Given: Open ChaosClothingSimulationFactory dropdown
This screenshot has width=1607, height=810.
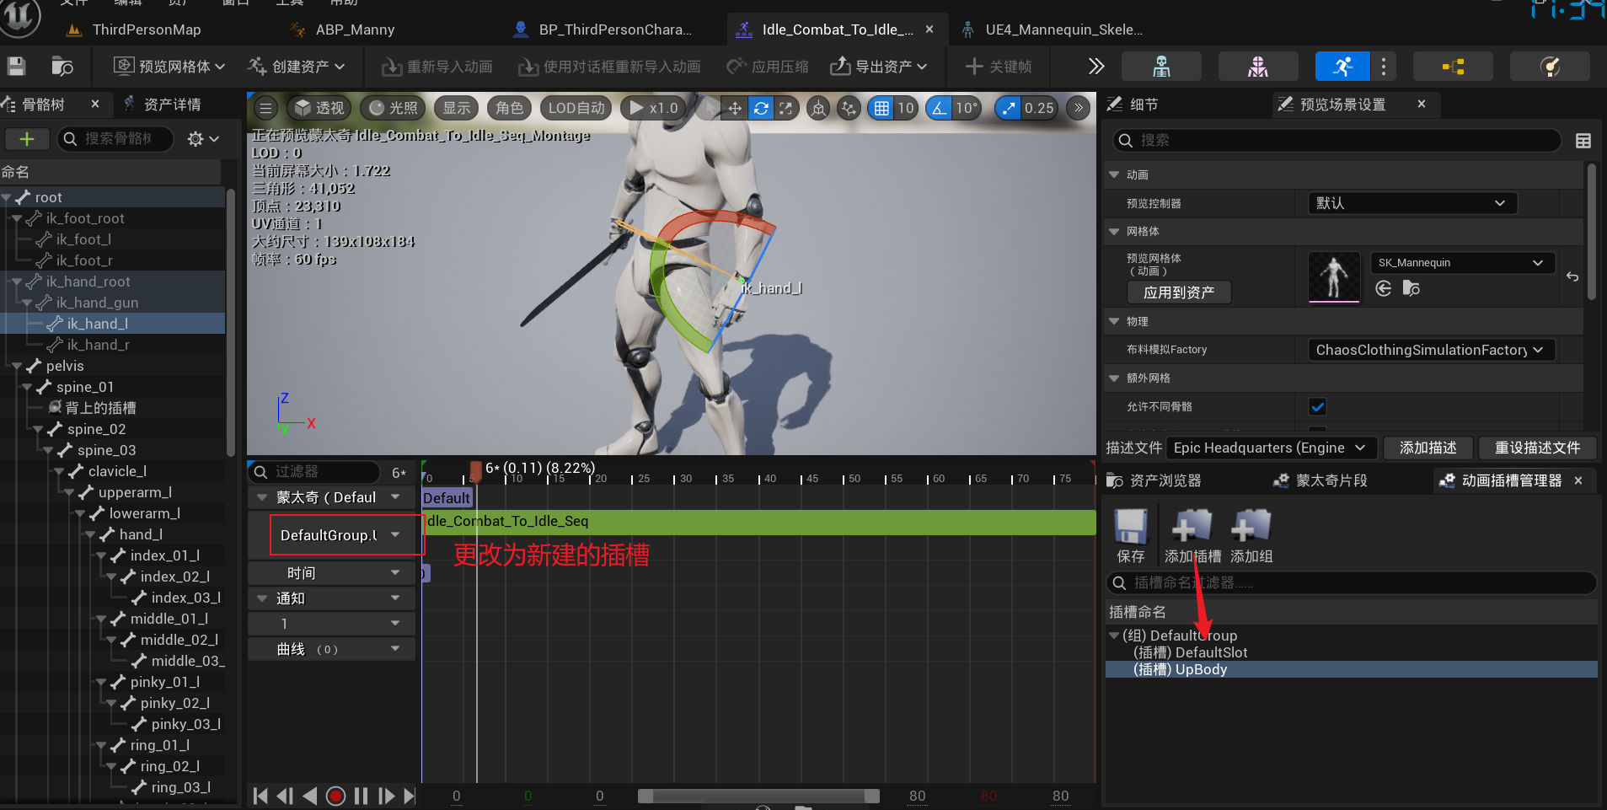Looking at the screenshot, I should [x=1431, y=350].
